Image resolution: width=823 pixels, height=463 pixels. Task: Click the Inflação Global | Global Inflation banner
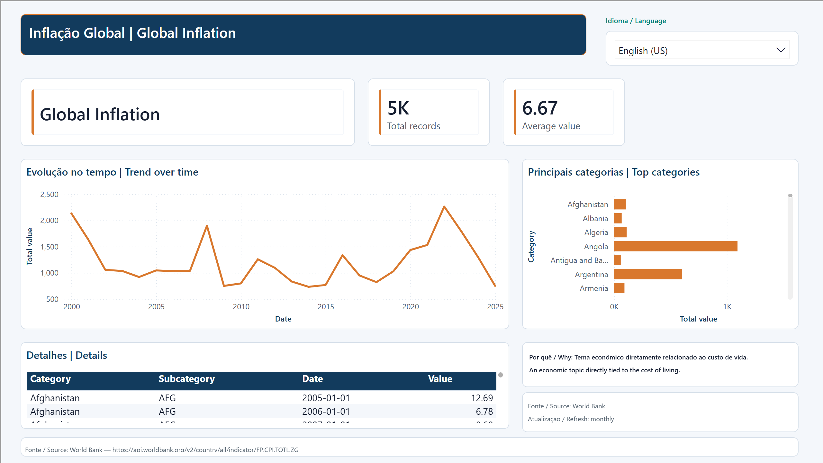303,35
